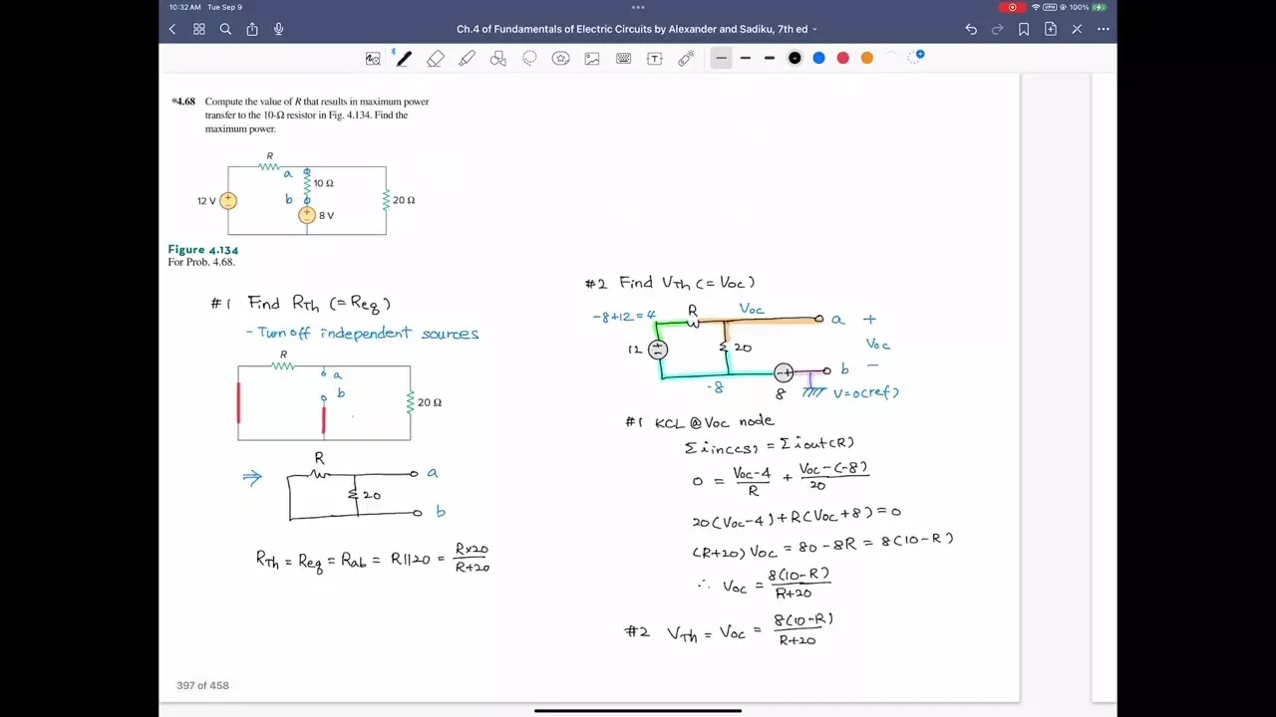1276x717 pixels.
Task: Select the Eraser tool
Action: (436, 59)
